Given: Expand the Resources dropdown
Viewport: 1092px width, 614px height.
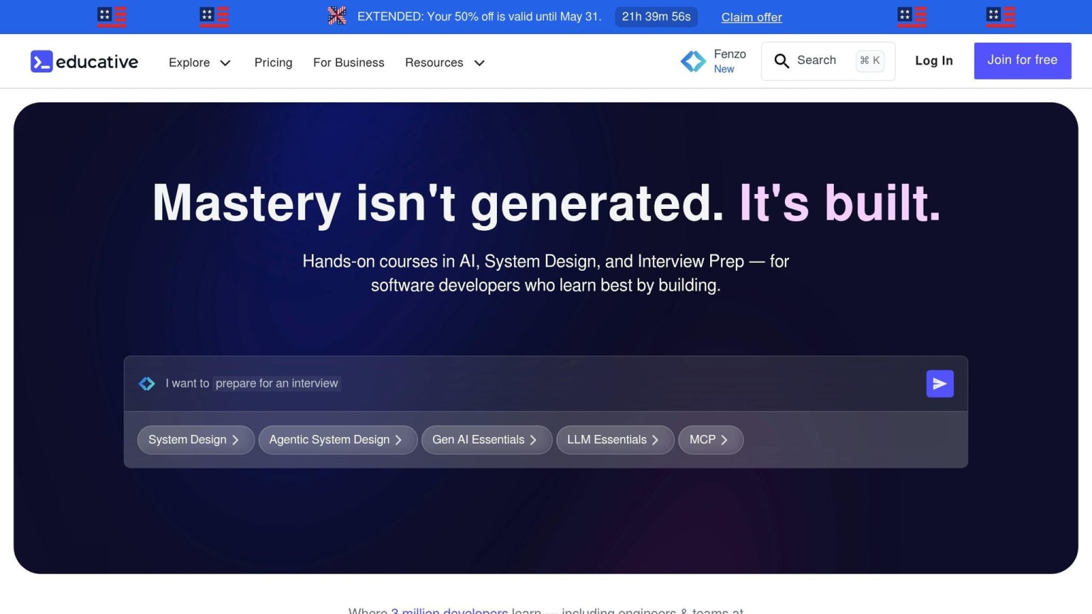Looking at the screenshot, I should (445, 63).
